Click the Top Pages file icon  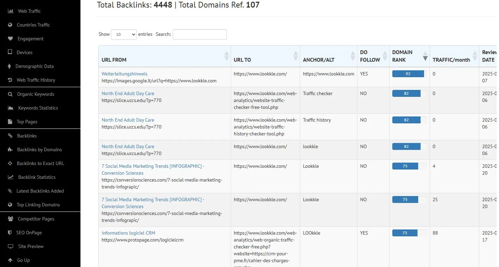click(10, 122)
